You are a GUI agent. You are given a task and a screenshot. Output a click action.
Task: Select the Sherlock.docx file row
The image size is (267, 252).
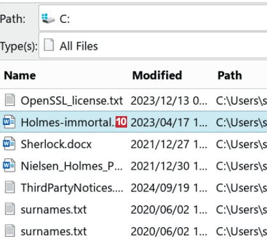click(x=133, y=144)
